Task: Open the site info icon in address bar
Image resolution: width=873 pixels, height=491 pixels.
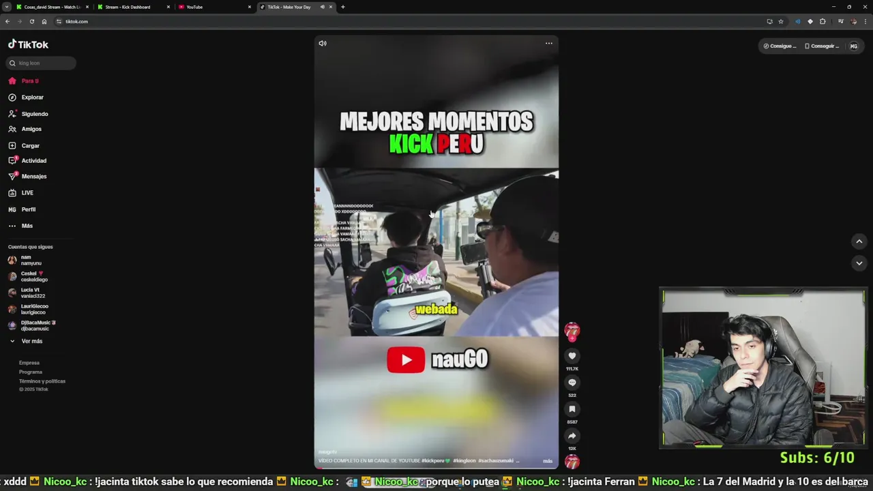Action: [59, 21]
